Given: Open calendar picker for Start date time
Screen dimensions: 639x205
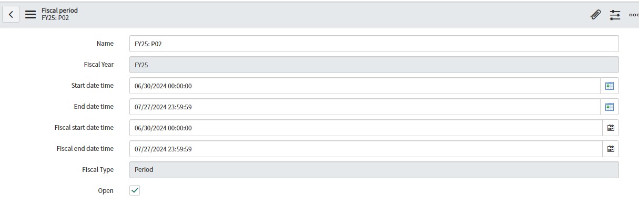Looking at the screenshot, I should coord(610,86).
